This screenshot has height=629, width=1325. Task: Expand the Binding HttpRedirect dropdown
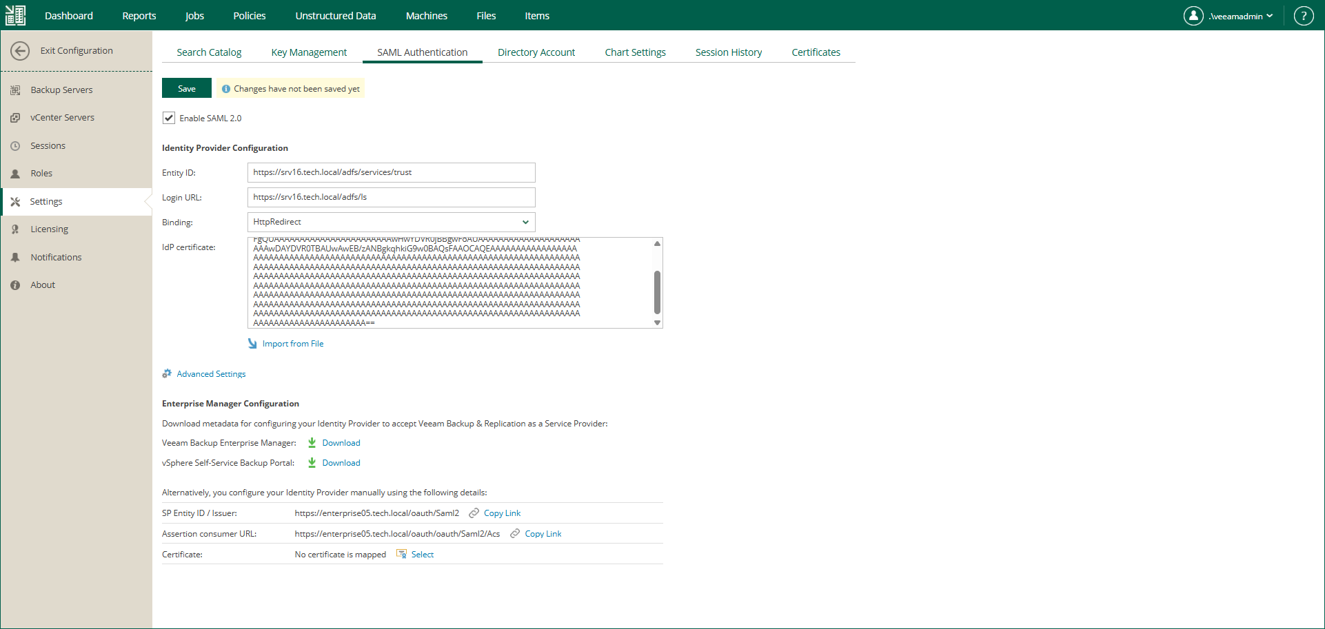(x=391, y=222)
